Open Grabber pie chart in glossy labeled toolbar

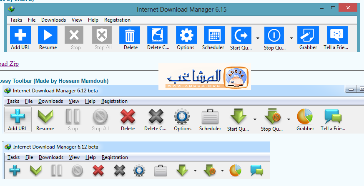(x=305, y=116)
